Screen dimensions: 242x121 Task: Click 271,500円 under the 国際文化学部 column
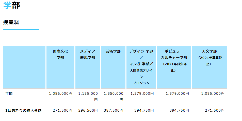pos(62,110)
